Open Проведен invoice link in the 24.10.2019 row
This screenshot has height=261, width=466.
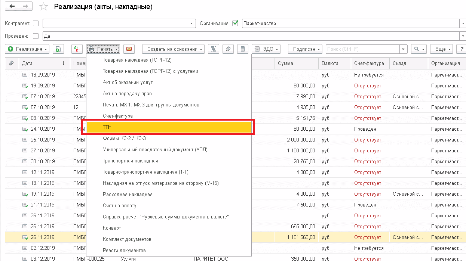click(365, 129)
